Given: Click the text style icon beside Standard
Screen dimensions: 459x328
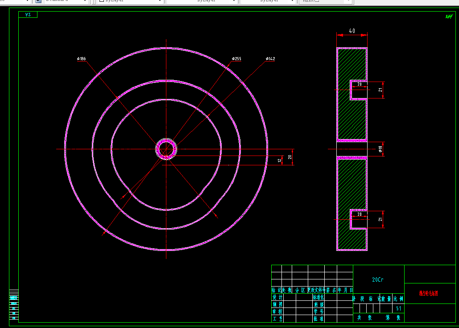Looking at the screenshot, I should 38,1.
